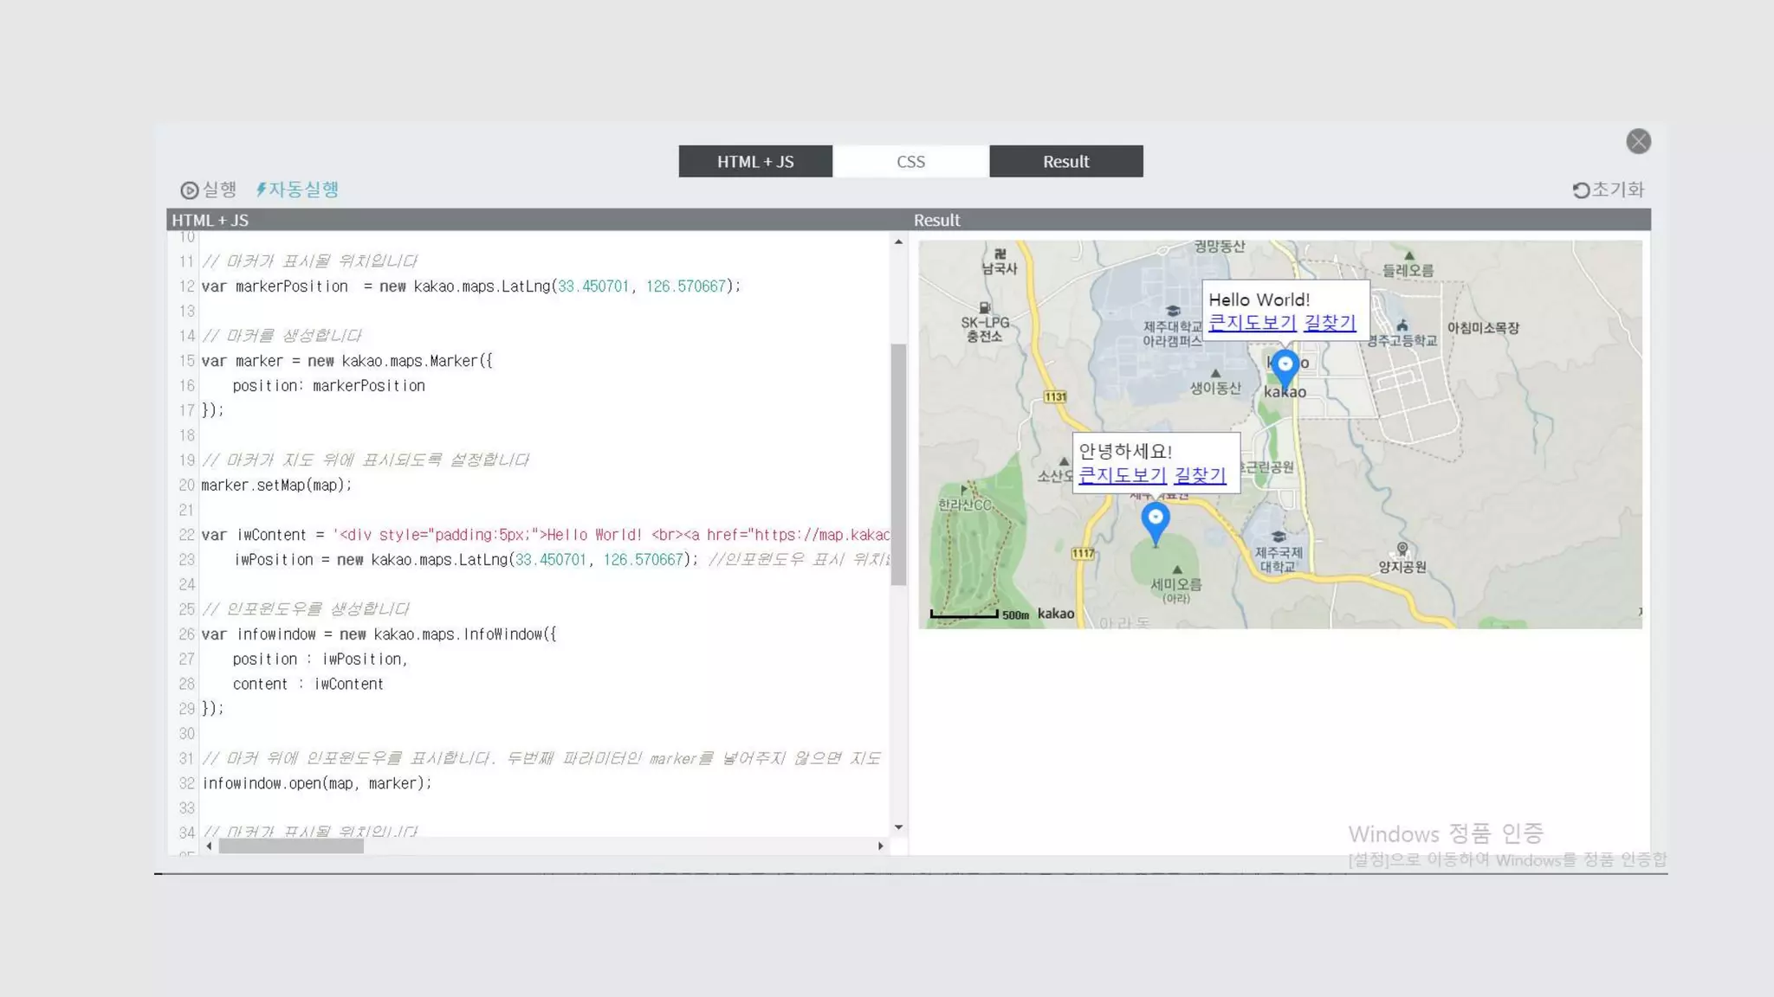Click the 실행 run icon
Image resolution: width=1774 pixels, height=997 pixels.
189,190
